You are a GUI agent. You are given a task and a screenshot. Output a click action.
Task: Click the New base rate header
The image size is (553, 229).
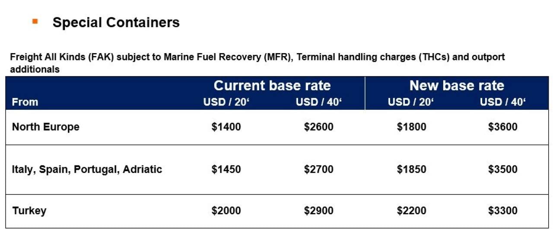457,86
